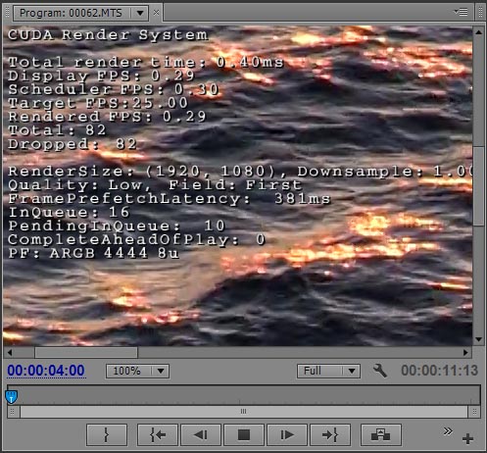
Task: Click the Lift button
Action: 381,435
